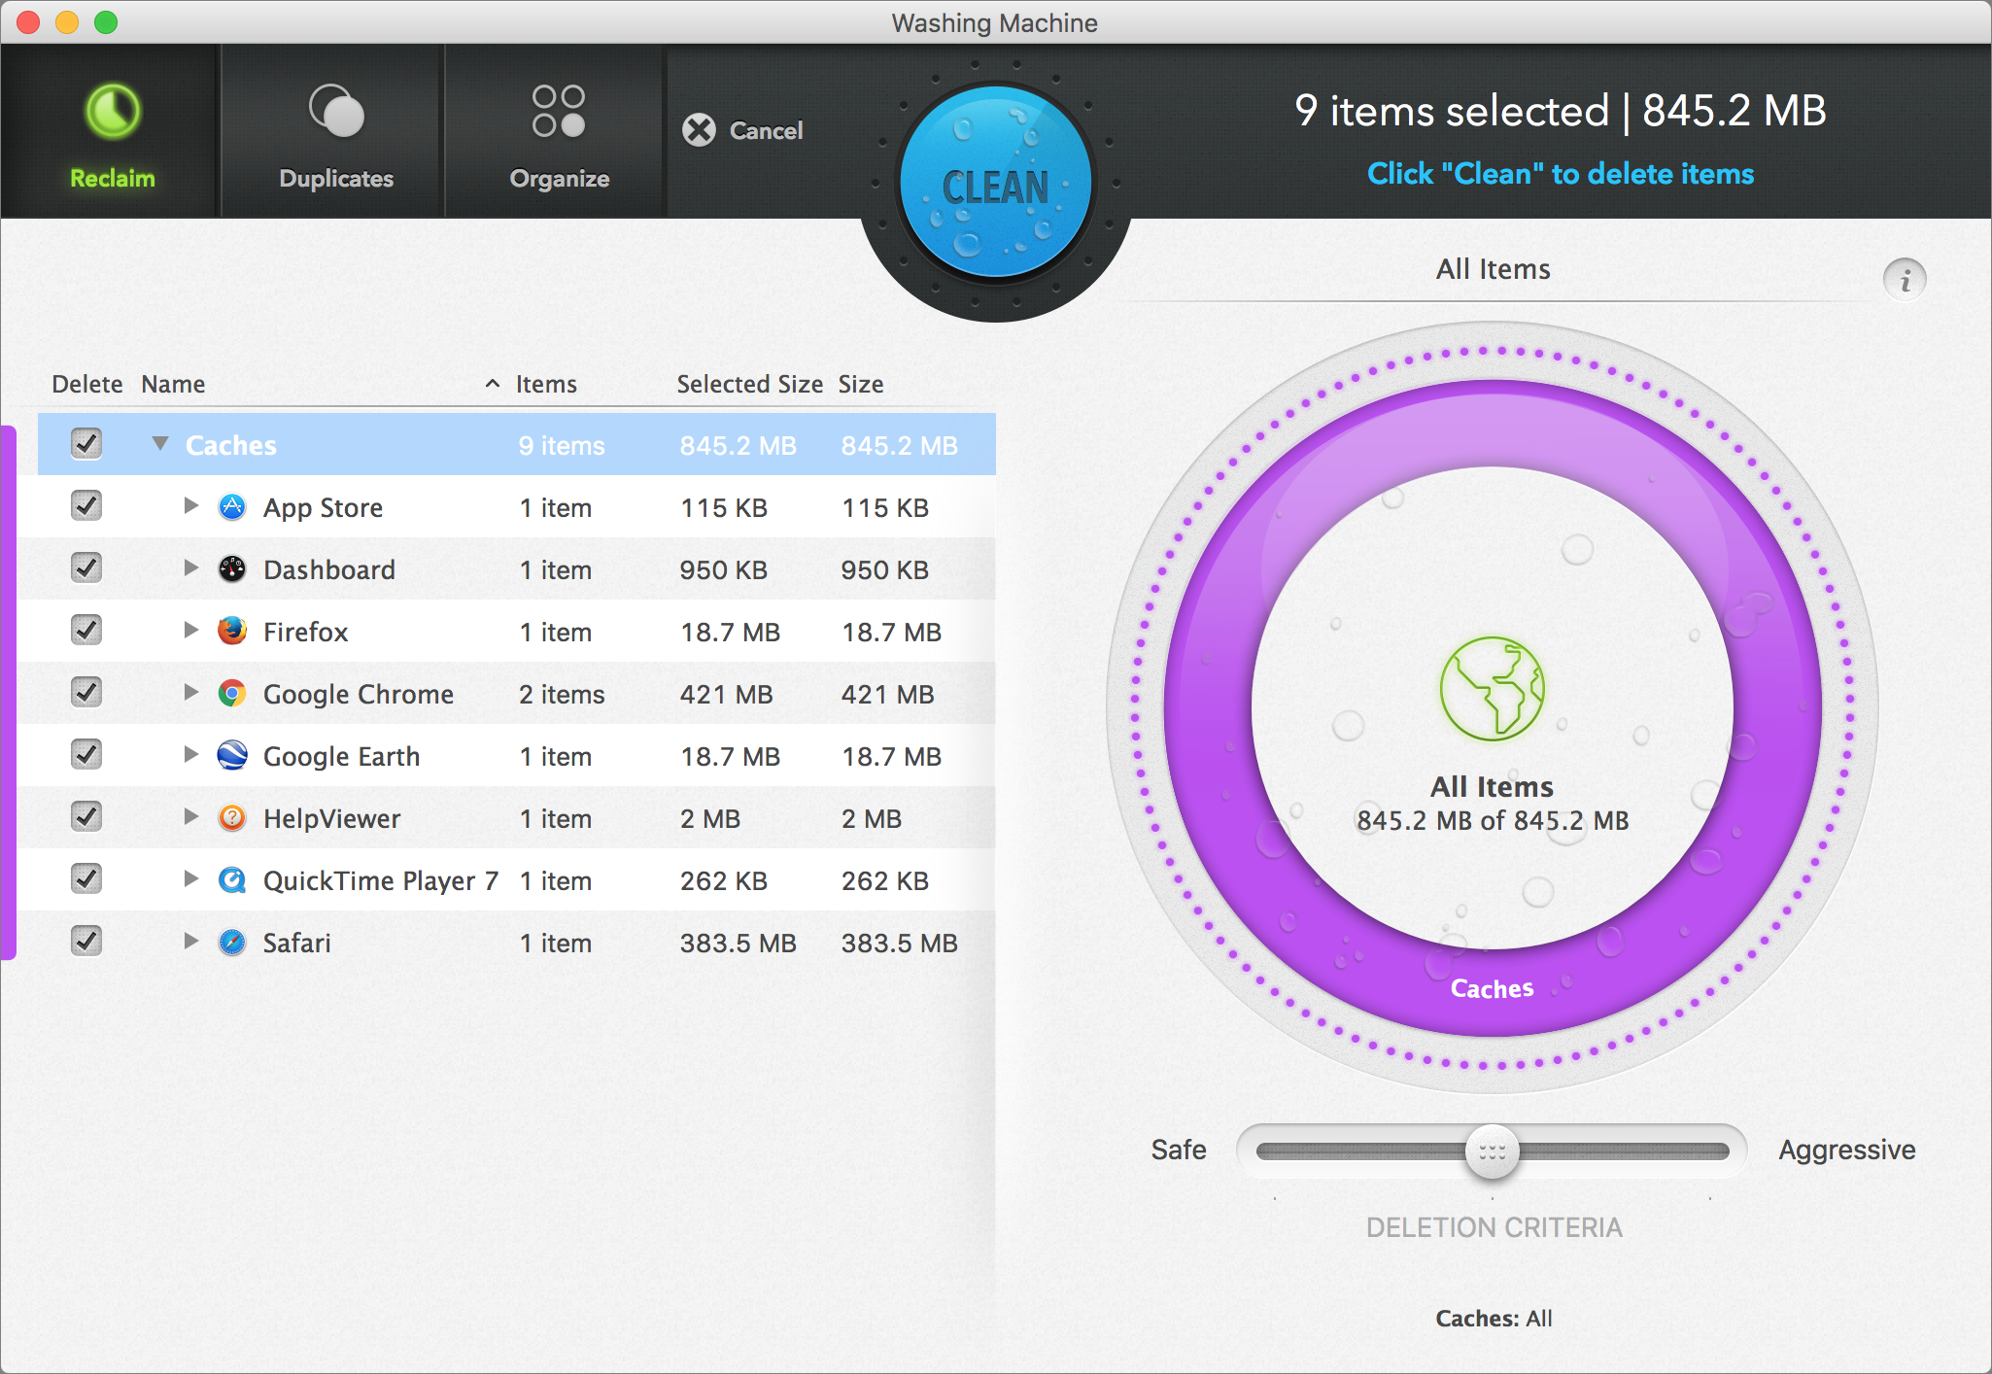Viewport: 1992px width, 1374px height.
Task: Click the Organize four-dots icon
Action: [559, 110]
